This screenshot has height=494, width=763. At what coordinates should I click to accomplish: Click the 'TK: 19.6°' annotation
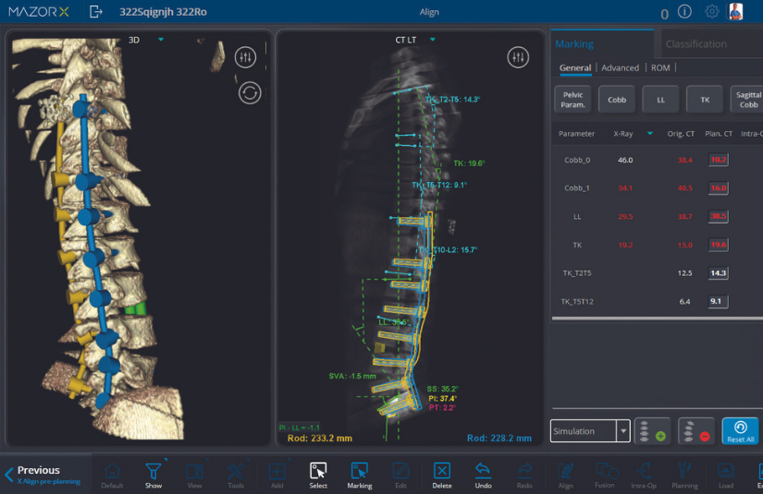pos(469,163)
